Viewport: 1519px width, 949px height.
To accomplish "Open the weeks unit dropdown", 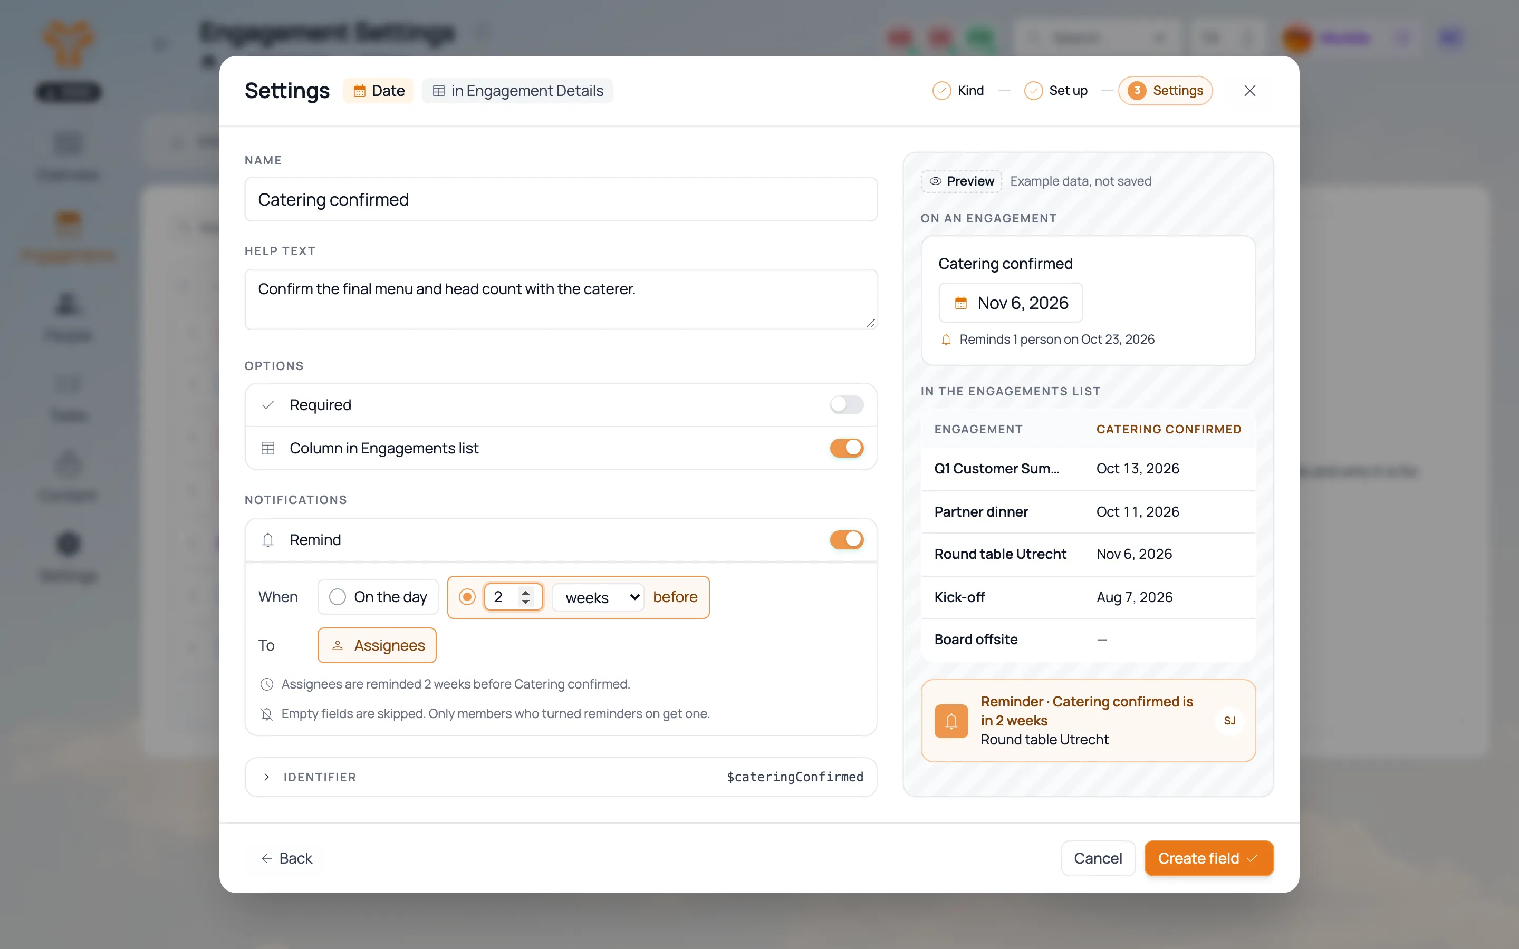I will coord(598,597).
